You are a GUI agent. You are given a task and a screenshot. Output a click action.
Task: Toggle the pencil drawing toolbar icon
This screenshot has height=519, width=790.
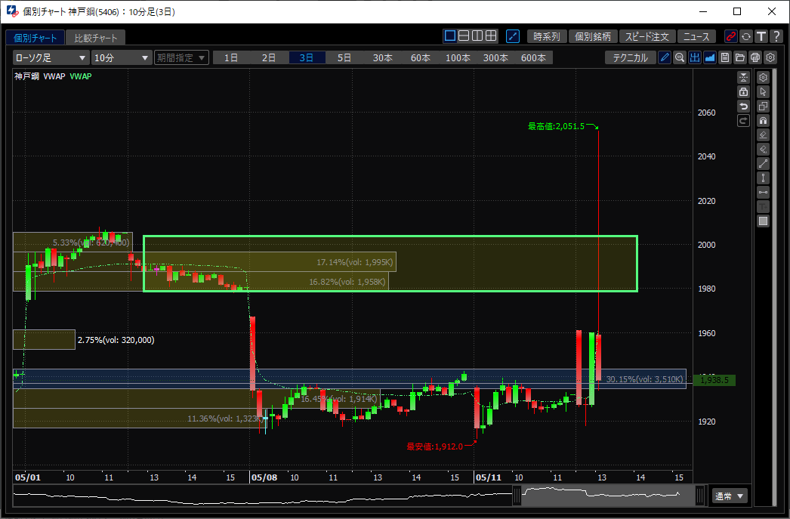[x=665, y=57]
